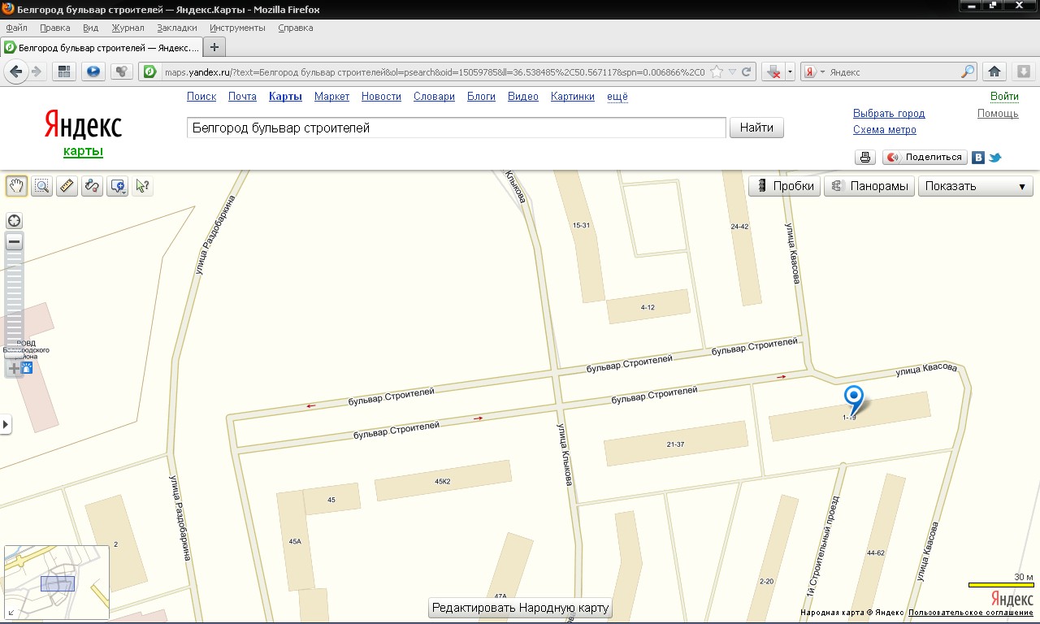
Task: Open the Инструменты menu
Action: tap(237, 28)
